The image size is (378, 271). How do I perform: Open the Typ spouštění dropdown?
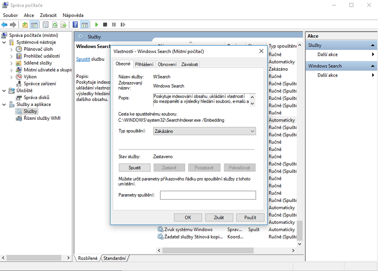[204, 131]
